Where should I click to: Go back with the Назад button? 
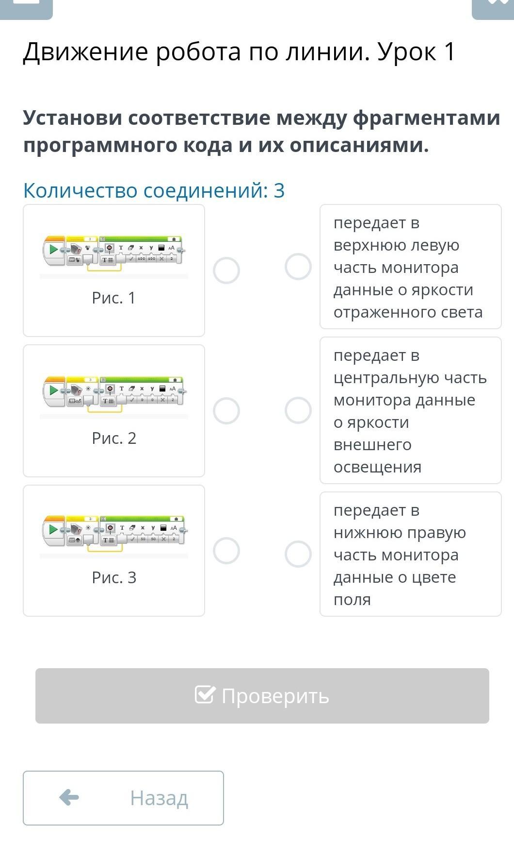click(123, 798)
